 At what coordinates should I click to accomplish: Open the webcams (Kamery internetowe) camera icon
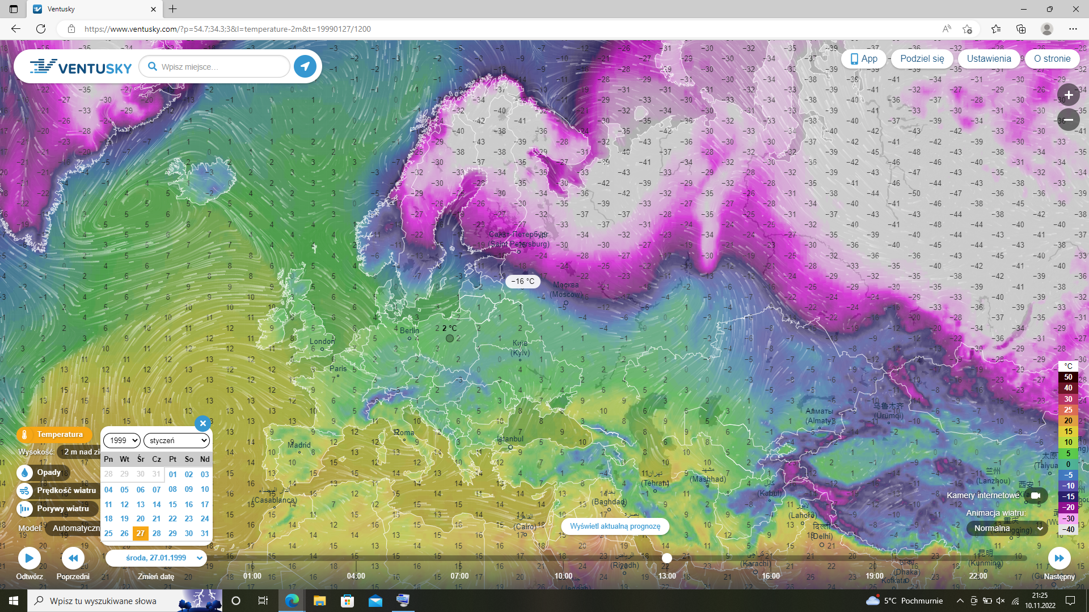pos(1036,495)
